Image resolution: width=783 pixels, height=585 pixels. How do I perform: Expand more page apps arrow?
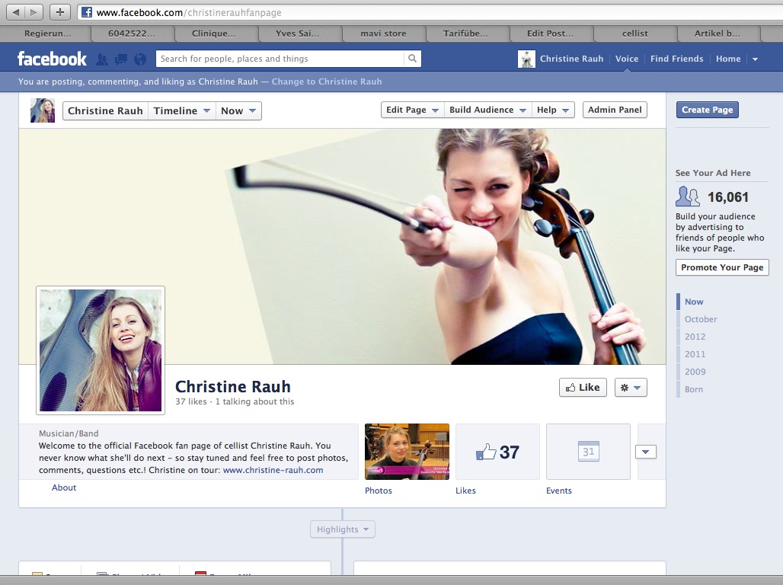pos(645,452)
